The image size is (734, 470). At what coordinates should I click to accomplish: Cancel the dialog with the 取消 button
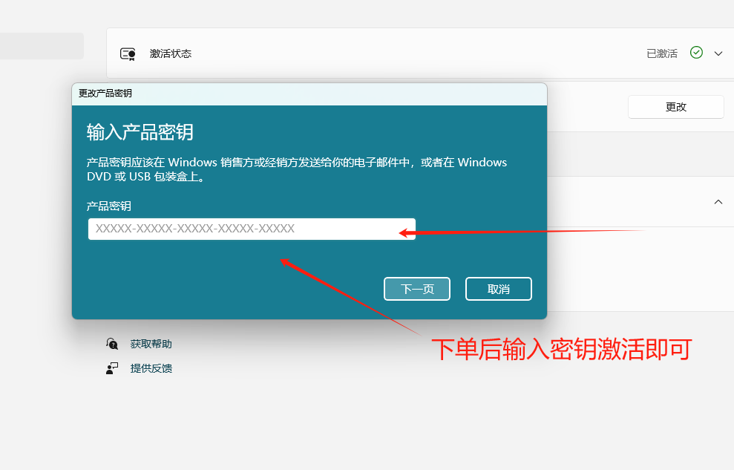(x=499, y=289)
